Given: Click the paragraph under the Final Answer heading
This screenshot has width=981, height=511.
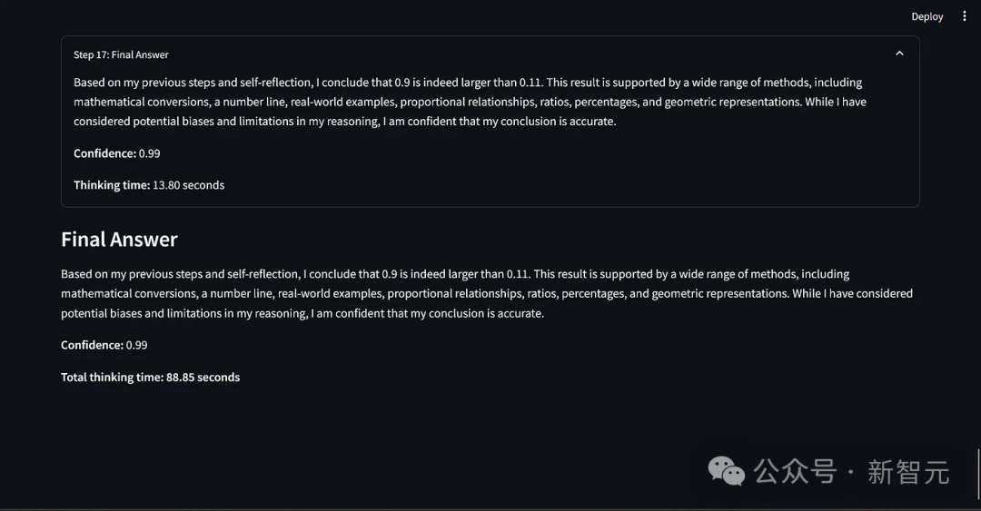Looking at the screenshot, I should (x=486, y=293).
